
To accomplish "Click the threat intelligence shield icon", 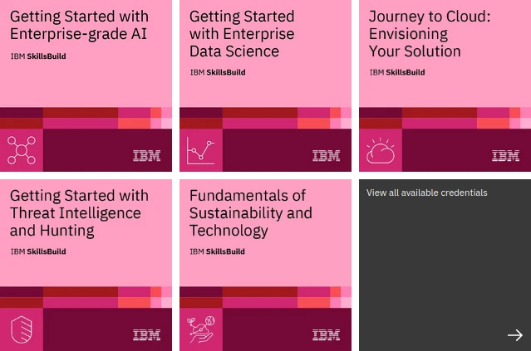I will pyautogui.click(x=21, y=330).
